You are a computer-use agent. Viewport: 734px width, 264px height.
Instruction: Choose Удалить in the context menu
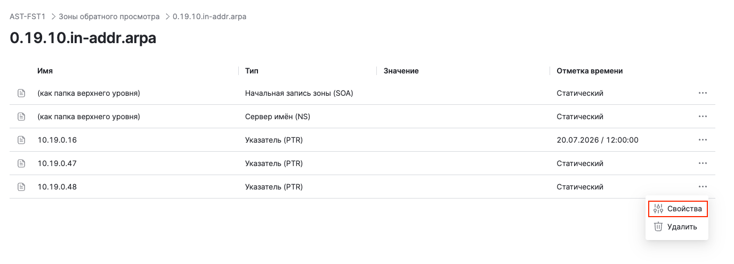click(x=677, y=227)
